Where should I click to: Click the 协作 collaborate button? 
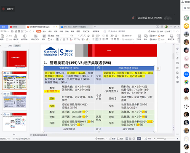click(160, 31)
